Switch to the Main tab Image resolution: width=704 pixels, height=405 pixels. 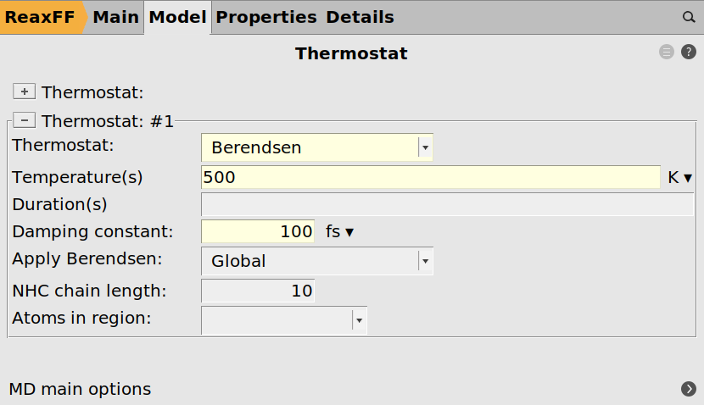(x=115, y=17)
